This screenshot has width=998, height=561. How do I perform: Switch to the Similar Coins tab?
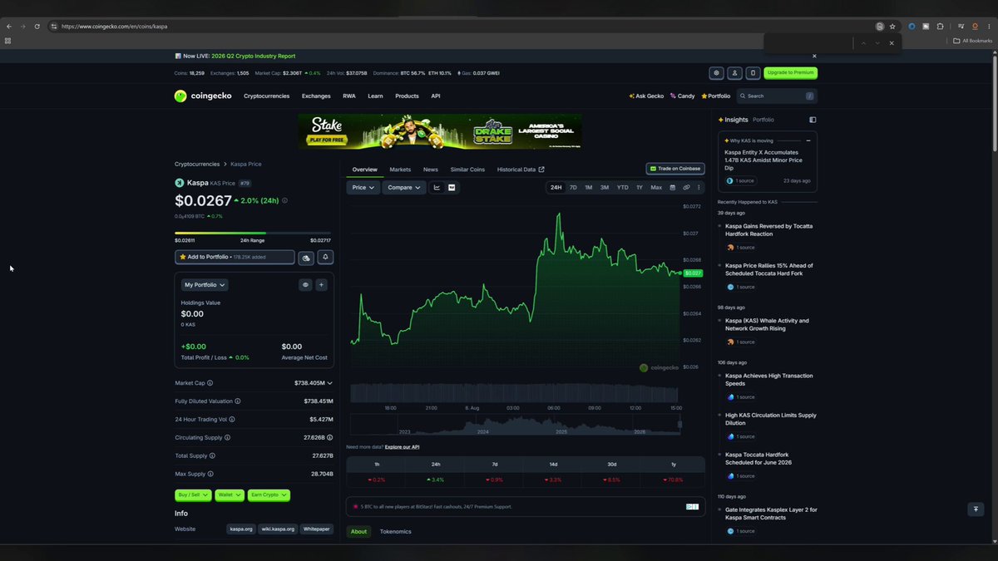point(467,170)
